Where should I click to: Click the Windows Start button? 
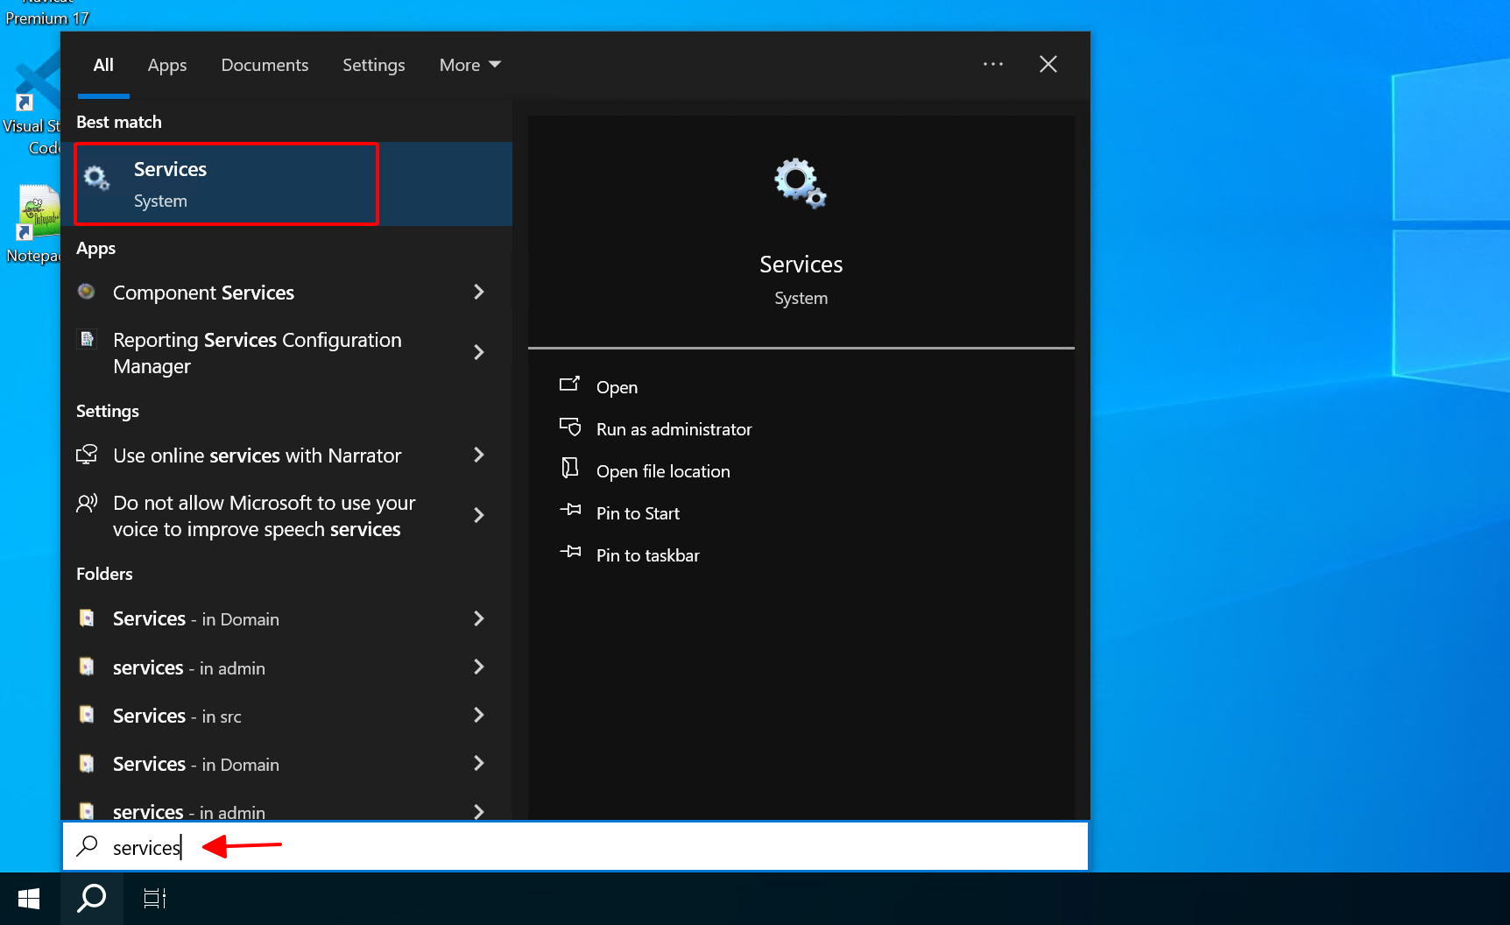(29, 899)
